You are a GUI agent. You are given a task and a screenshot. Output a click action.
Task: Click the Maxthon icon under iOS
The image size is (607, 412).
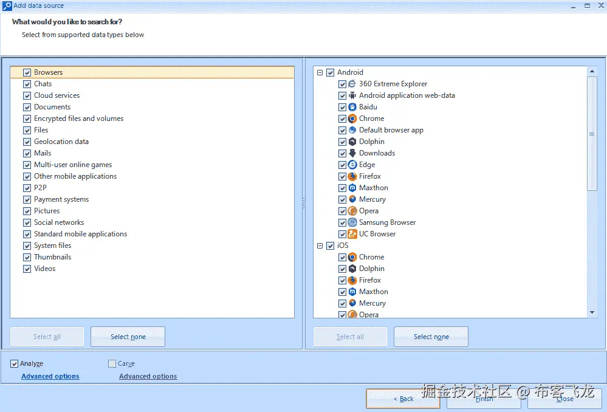tap(352, 292)
